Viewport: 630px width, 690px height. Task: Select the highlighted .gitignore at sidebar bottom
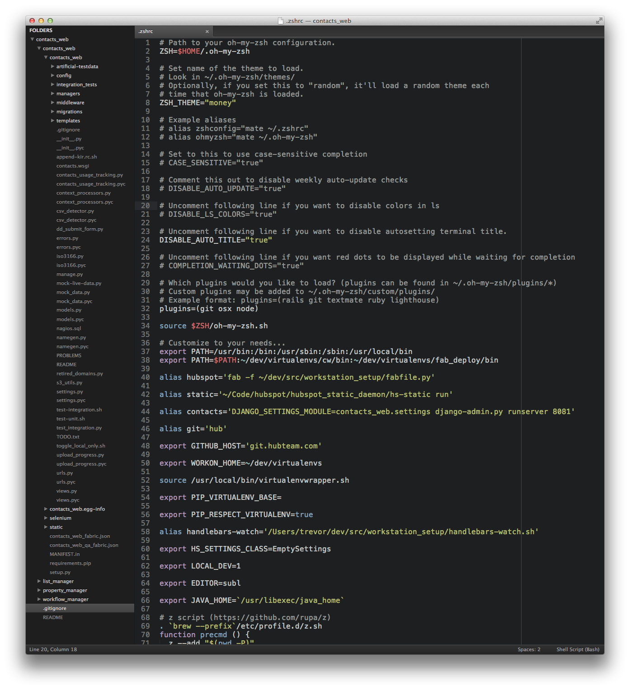point(80,608)
